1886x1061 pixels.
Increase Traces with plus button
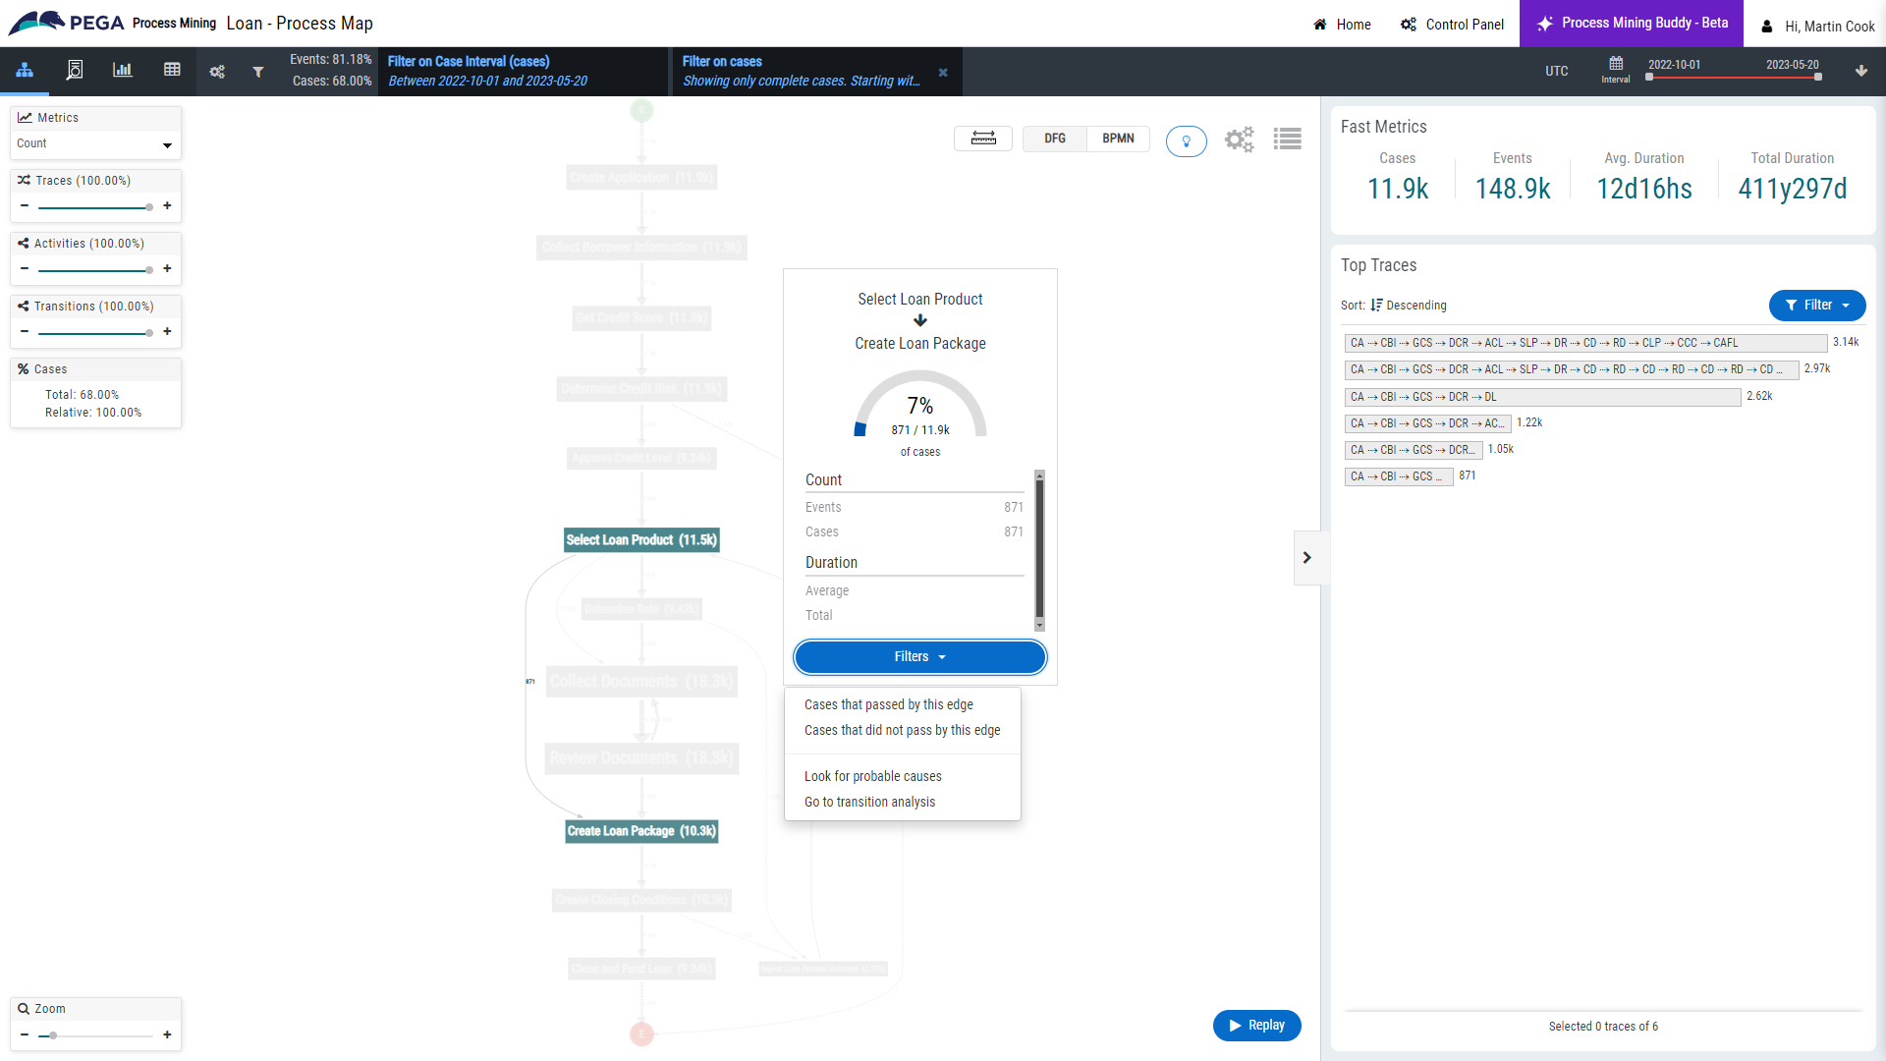tap(167, 206)
